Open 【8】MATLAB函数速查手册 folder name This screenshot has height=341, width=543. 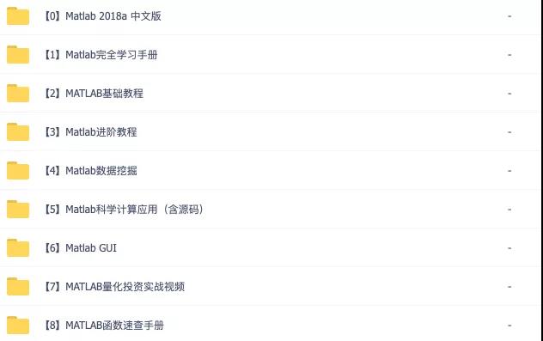(x=104, y=326)
